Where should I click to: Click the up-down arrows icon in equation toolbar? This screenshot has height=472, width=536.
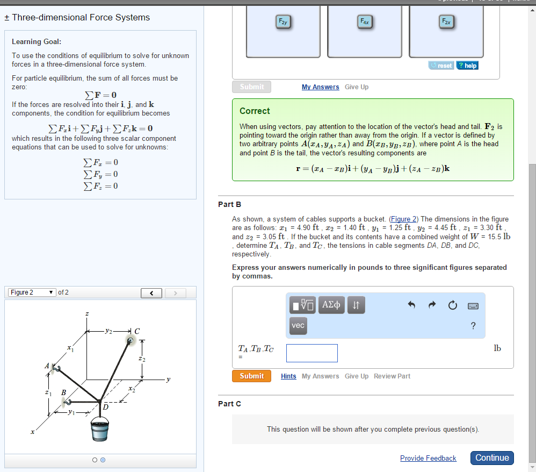pos(356,305)
